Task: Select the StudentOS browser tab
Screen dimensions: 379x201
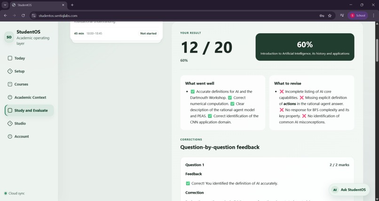Action: (39, 5)
